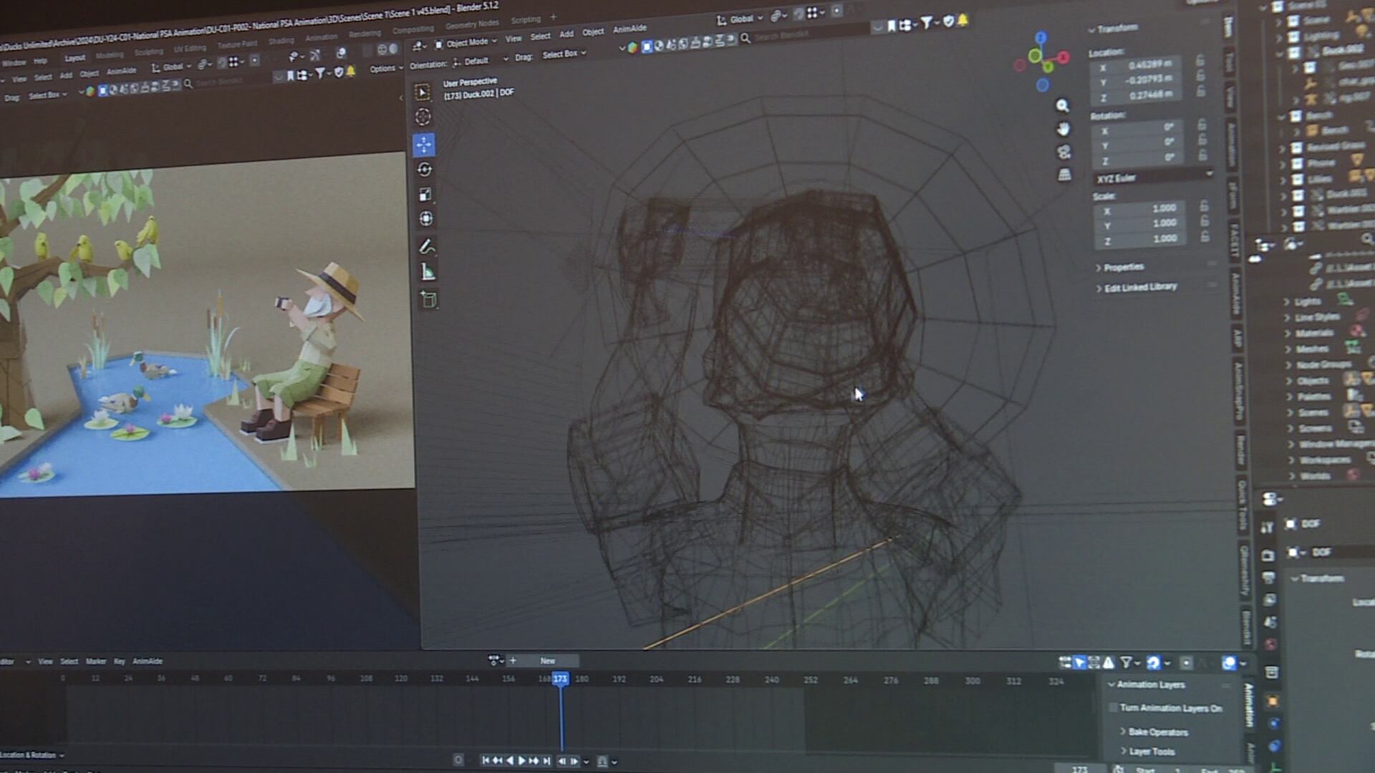Click the rendered scene preview in left viewport
Screen dimensions: 1375x773
206,326
